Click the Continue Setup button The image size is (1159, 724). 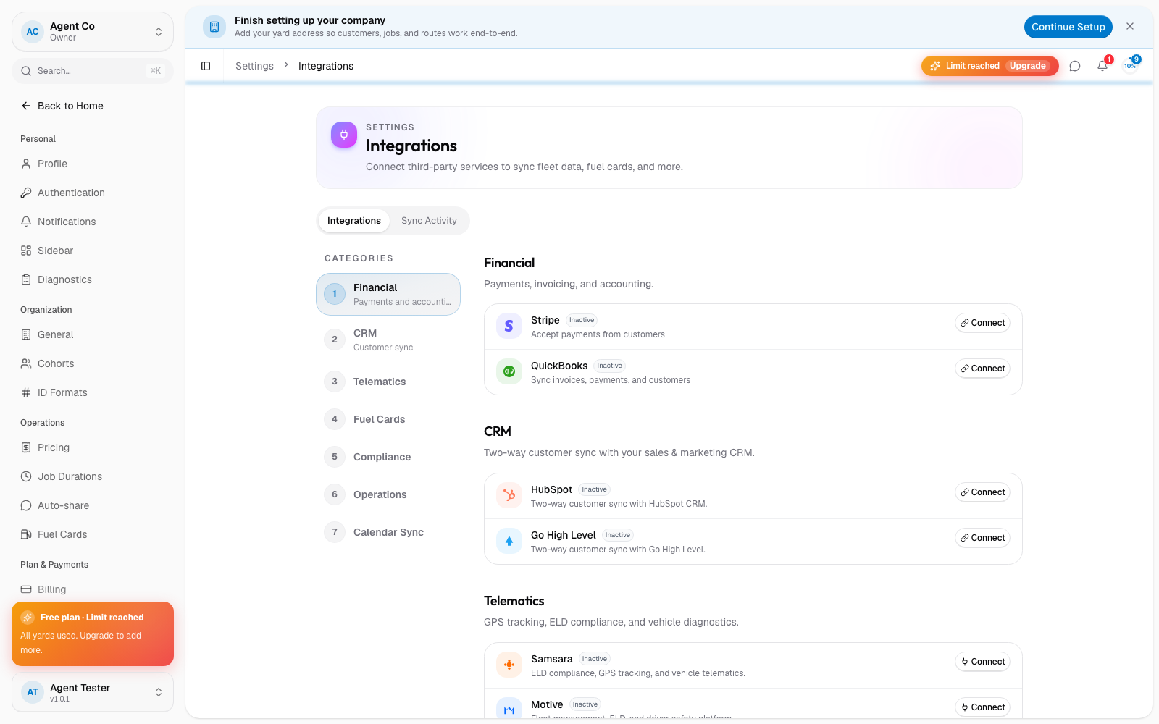(x=1068, y=27)
